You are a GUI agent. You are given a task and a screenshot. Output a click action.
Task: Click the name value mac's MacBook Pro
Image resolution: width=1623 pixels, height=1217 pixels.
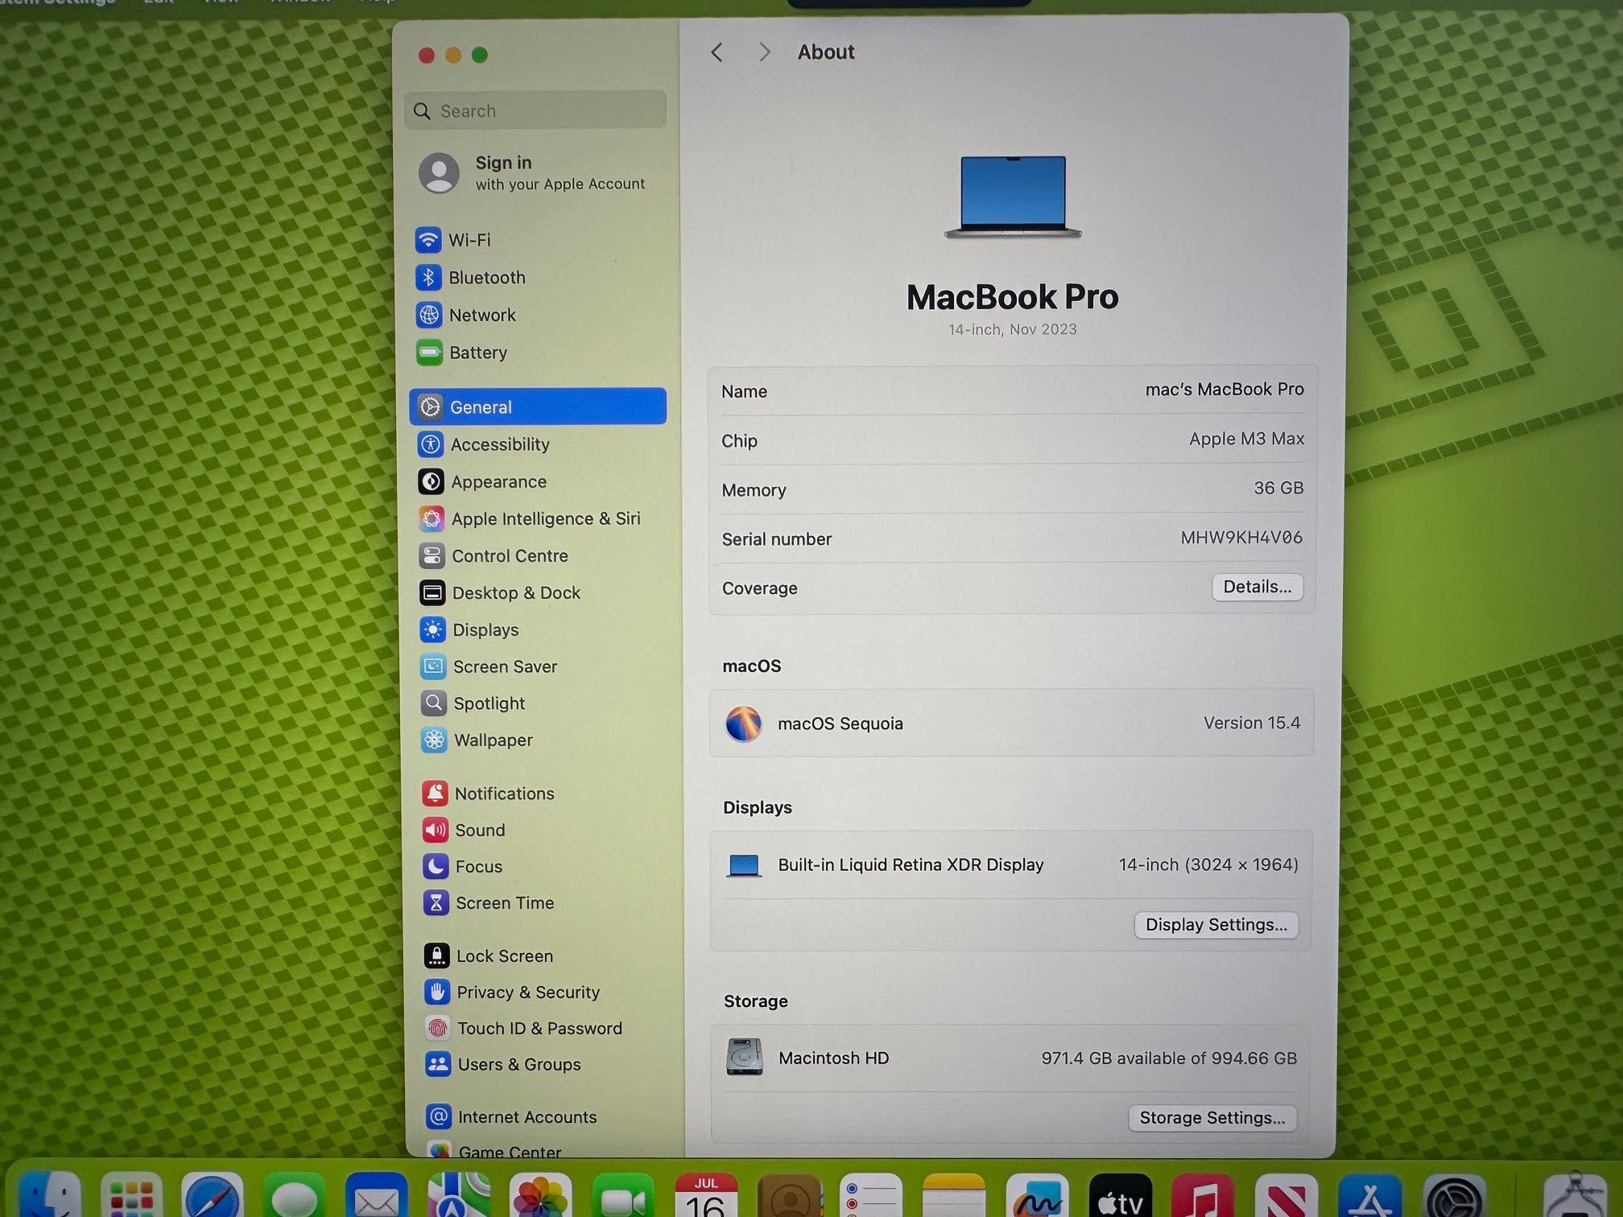point(1224,390)
